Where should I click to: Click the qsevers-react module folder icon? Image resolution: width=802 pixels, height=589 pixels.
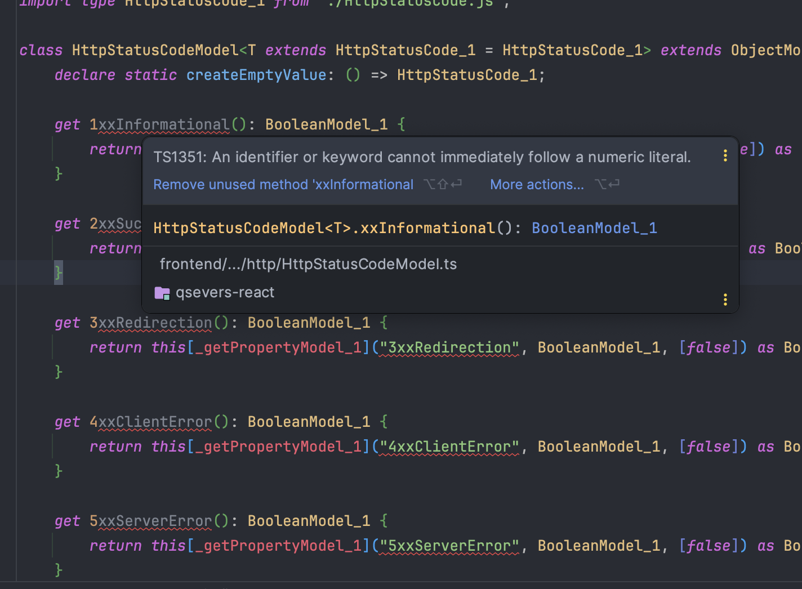coord(162,293)
